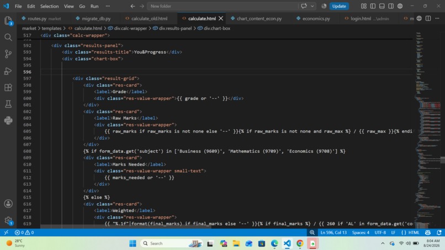445x250 pixels.
Task: Click the globe icon in editor actions
Action: pos(419,18)
